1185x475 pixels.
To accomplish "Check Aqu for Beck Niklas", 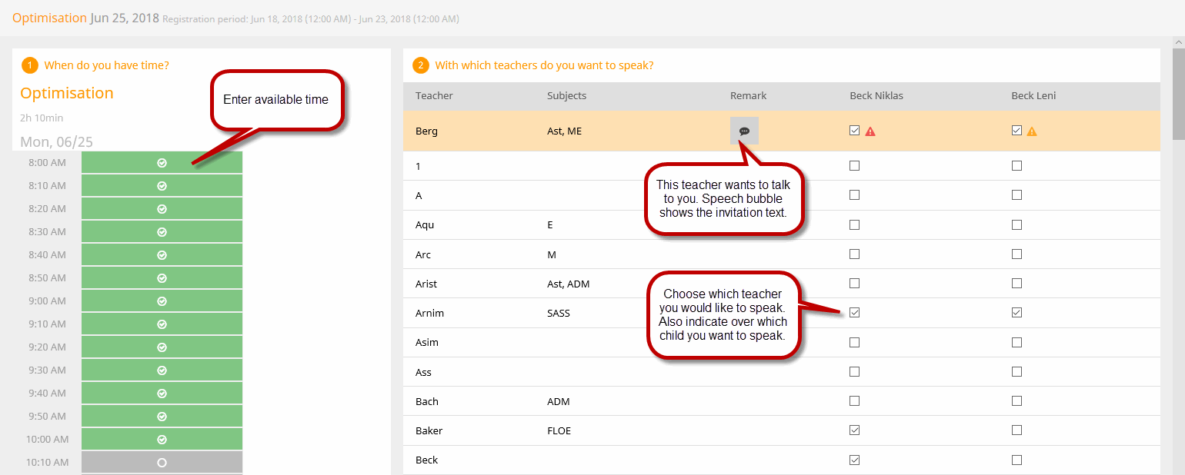I will pyautogui.click(x=854, y=225).
